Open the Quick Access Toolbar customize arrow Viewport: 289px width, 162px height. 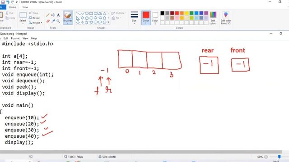point(17,2)
